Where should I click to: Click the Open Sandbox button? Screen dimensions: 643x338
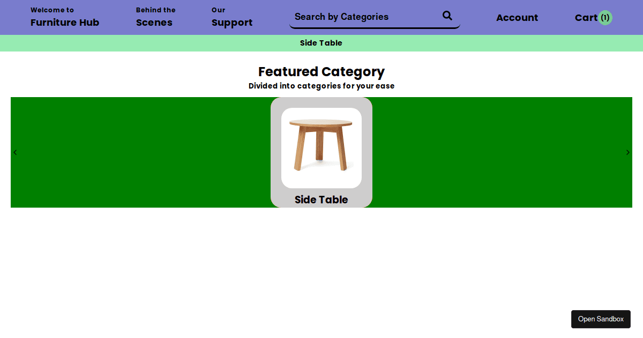point(601,319)
